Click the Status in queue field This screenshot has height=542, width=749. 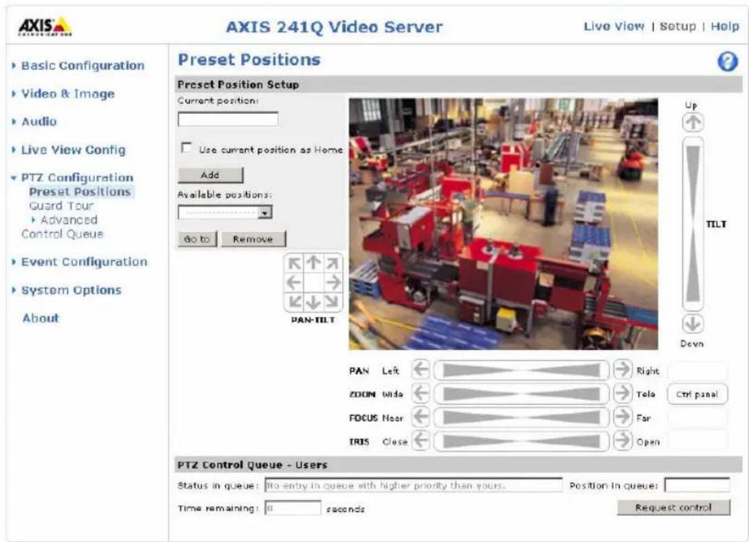[414, 485]
